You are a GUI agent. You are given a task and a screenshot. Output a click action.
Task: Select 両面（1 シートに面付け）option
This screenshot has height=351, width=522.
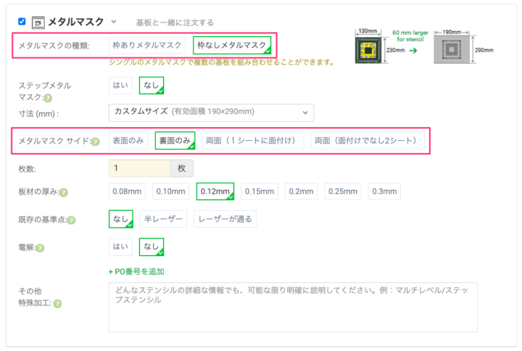point(252,140)
